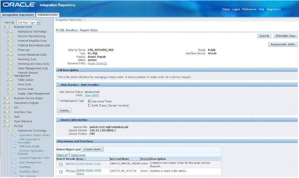Click the CRM Data Model document icon
The height and width of the screenshot is (178, 299).
click(15, 146)
